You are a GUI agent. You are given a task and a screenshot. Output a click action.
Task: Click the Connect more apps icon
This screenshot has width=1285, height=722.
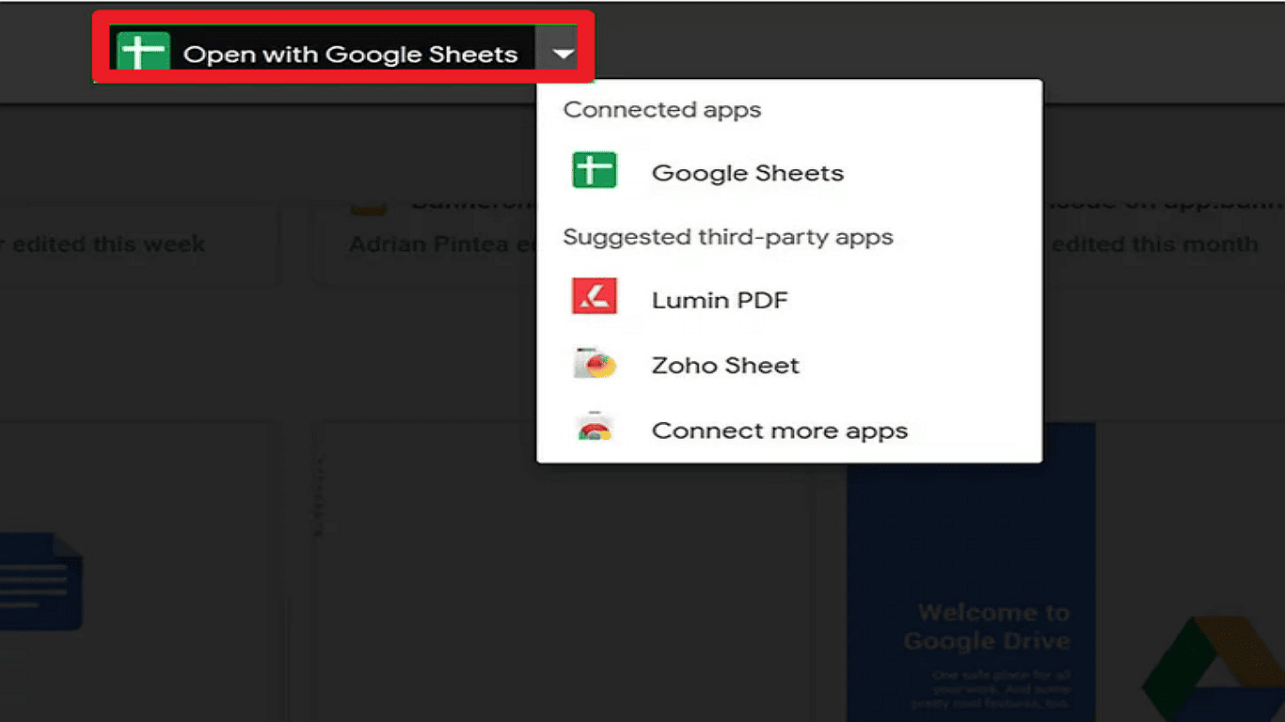click(x=595, y=428)
